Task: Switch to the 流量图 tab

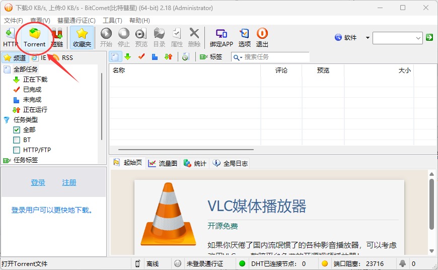Action: coord(163,163)
